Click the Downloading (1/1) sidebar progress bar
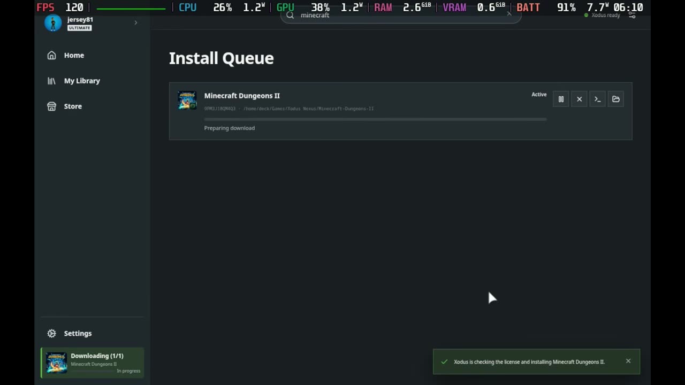This screenshot has height=385, width=685. (93, 371)
